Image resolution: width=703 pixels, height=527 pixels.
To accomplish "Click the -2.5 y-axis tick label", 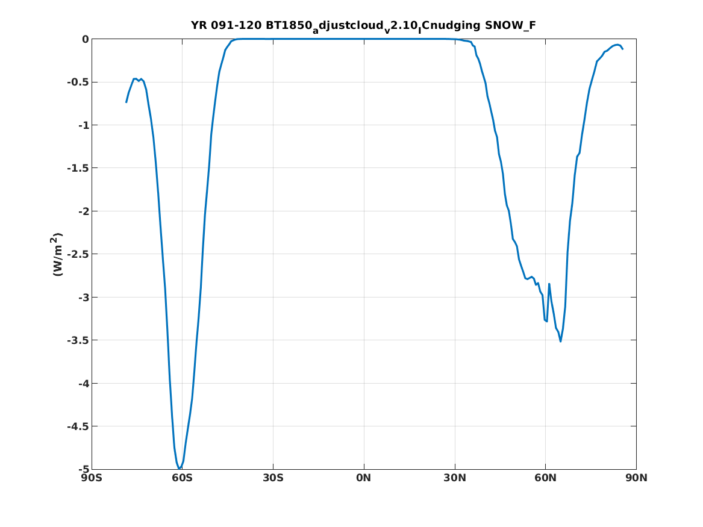I will tap(78, 255).
